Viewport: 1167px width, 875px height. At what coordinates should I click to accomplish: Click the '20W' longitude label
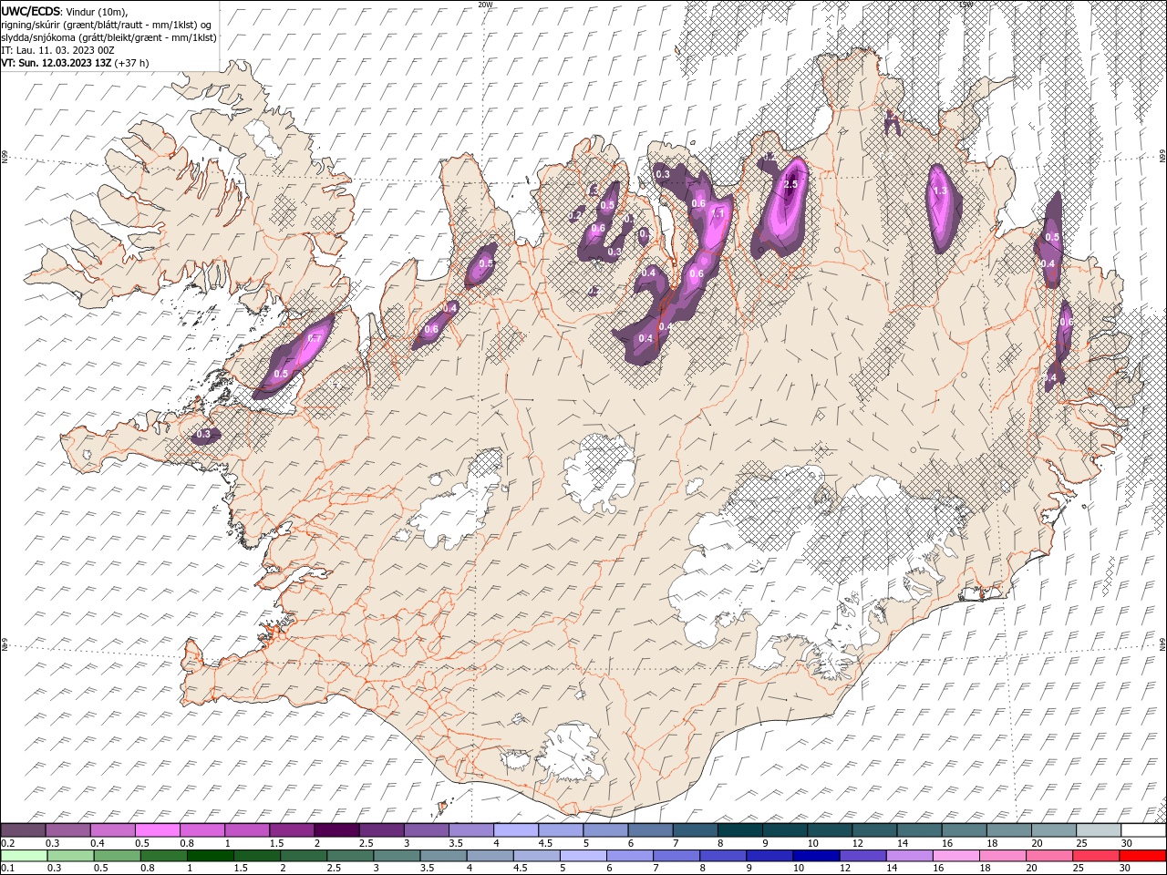point(485,5)
